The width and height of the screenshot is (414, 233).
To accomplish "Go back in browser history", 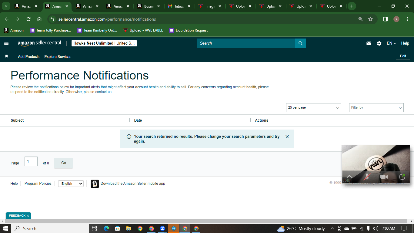I will click(x=7, y=19).
